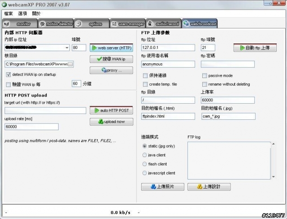The image size is (287, 219).
Task: Open the 選項 menu
Action: 22,13
